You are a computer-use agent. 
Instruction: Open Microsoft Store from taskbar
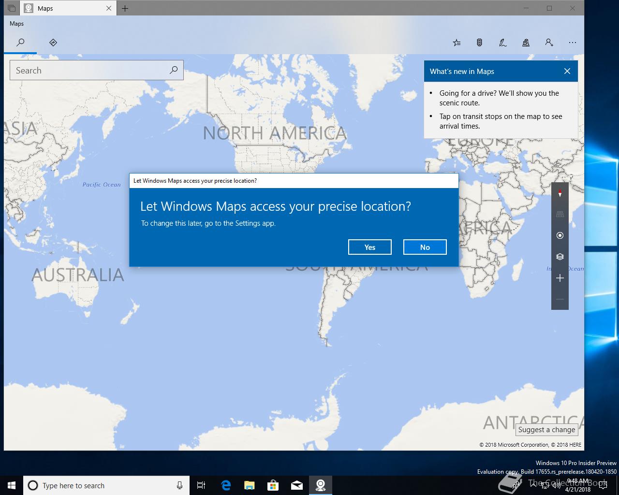point(273,485)
